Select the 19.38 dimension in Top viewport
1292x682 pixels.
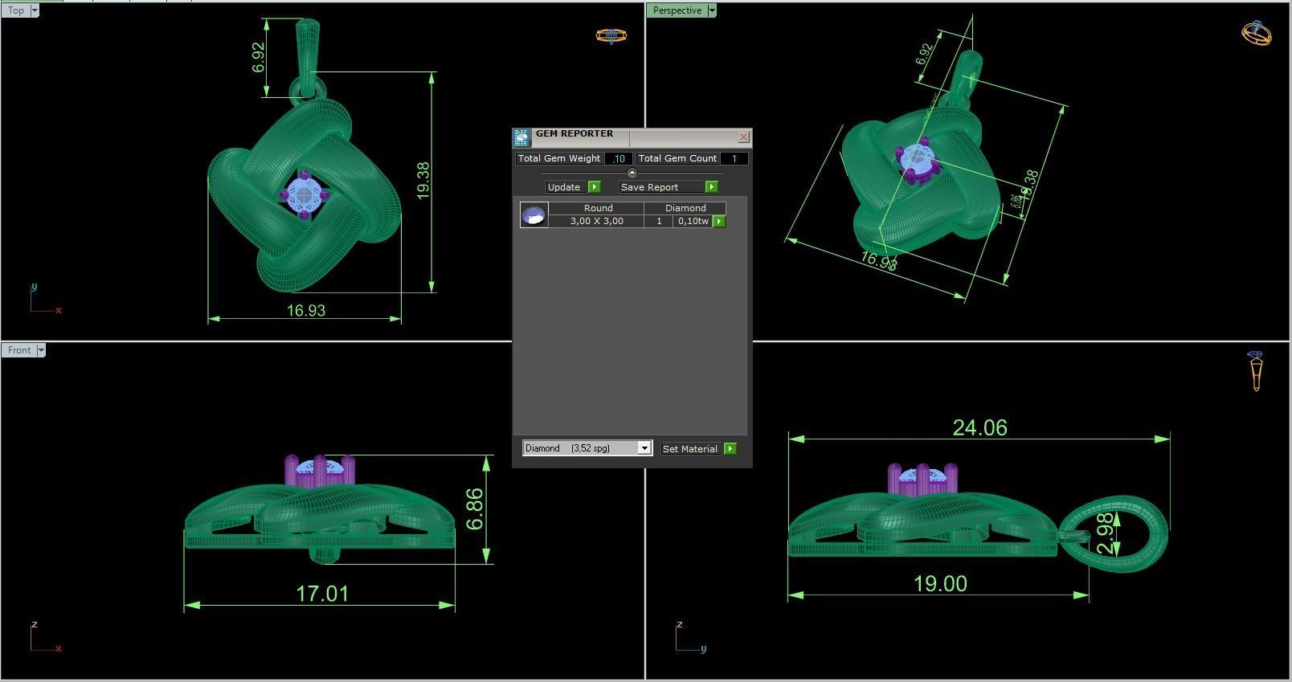click(x=423, y=181)
